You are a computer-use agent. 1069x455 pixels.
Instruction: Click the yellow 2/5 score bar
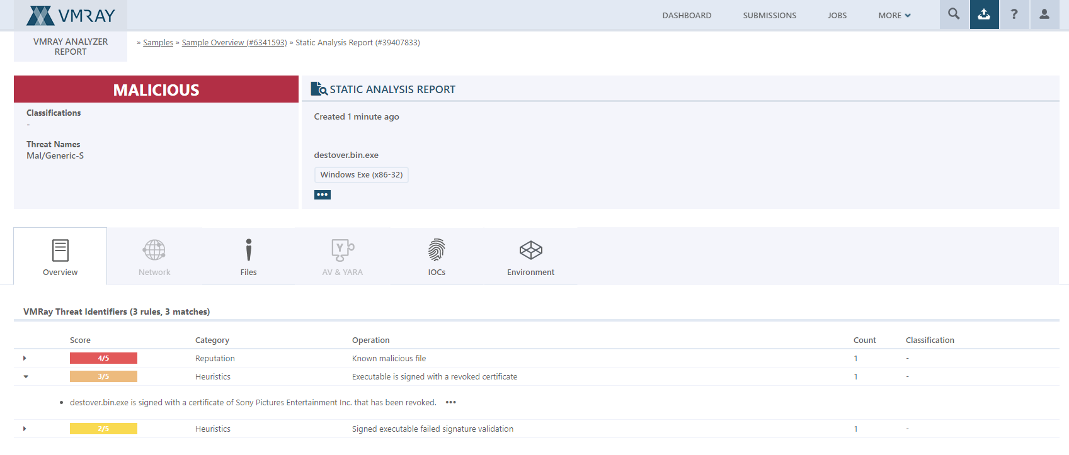pos(103,429)
